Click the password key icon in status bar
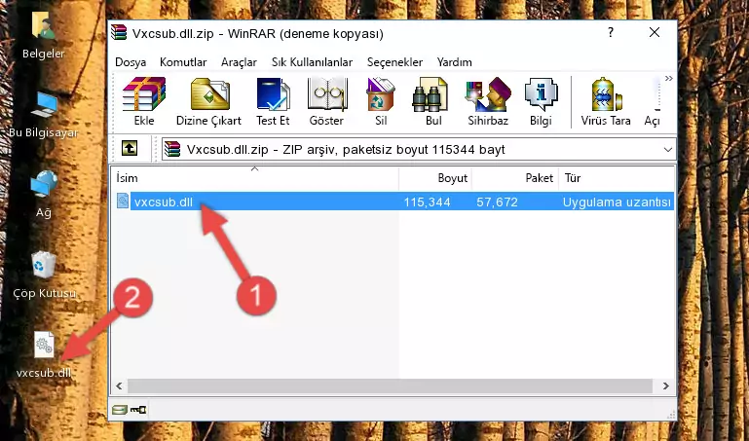This screenshot has width=749, height=441. pos(138,409)
